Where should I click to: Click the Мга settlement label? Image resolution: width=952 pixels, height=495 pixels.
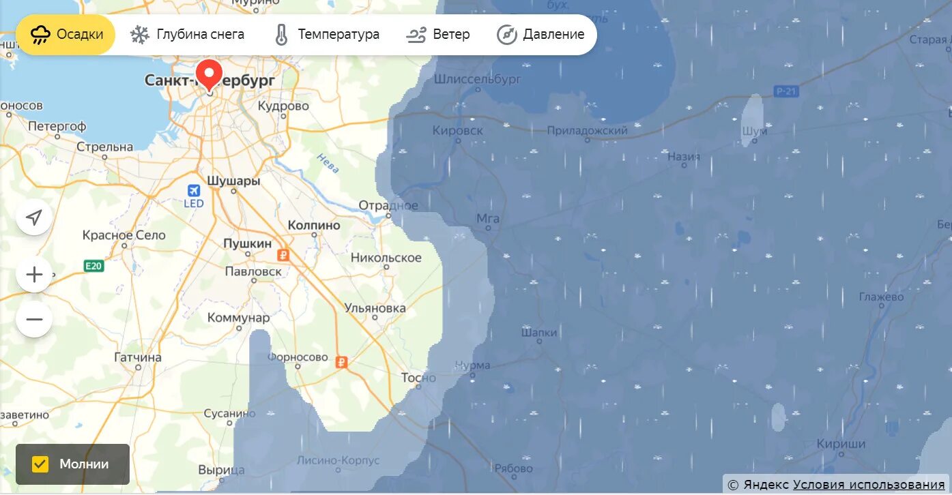point(488,219)
